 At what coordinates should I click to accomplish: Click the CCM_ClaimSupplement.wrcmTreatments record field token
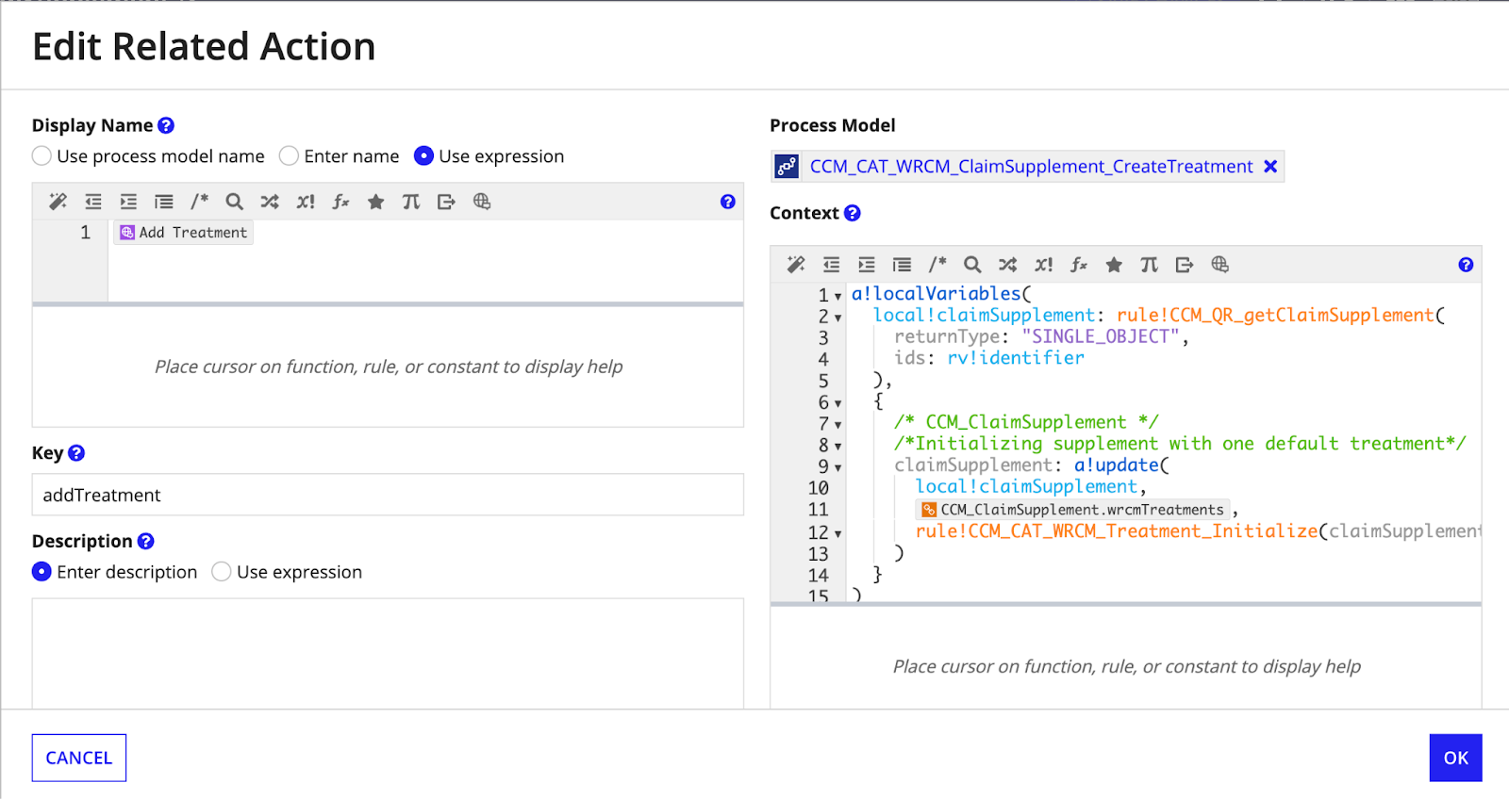(1072, 510)
